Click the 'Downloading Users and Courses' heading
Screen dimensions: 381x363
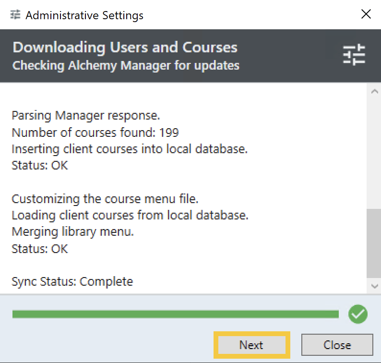click(125, 48)
